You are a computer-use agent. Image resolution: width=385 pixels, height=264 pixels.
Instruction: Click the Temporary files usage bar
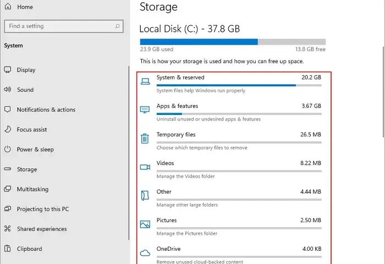click(x=239, y=142)
